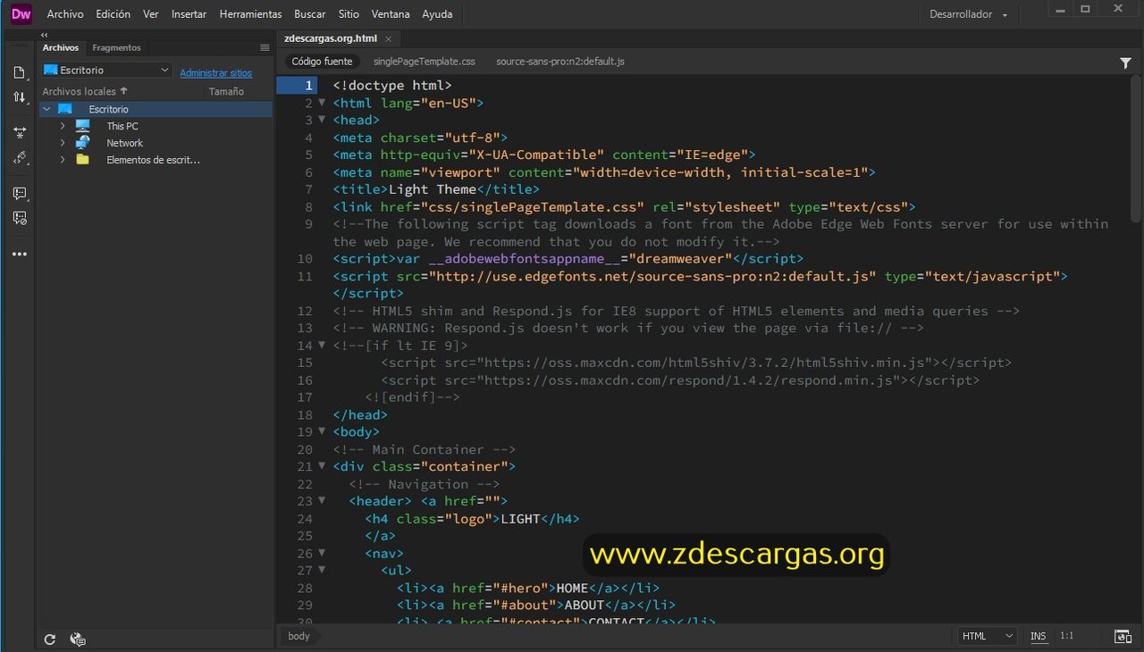Click the globe server icon beside refresh
This screenshot has height=652, width=1144.
pyautogui.click(x=78, y=639)
